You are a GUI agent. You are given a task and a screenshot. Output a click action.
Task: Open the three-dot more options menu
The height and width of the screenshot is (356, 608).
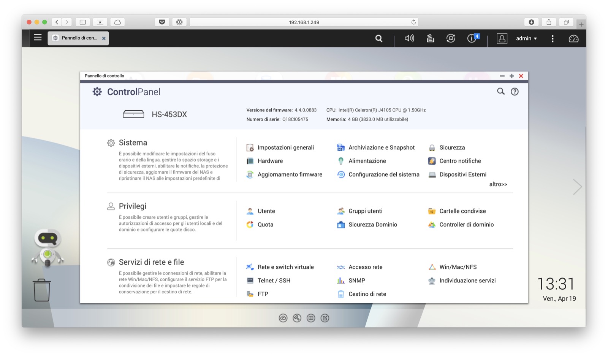coord(553,38)
